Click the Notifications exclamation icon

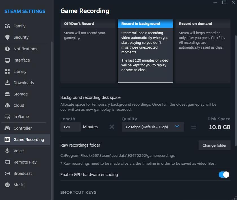pos(7,49)
